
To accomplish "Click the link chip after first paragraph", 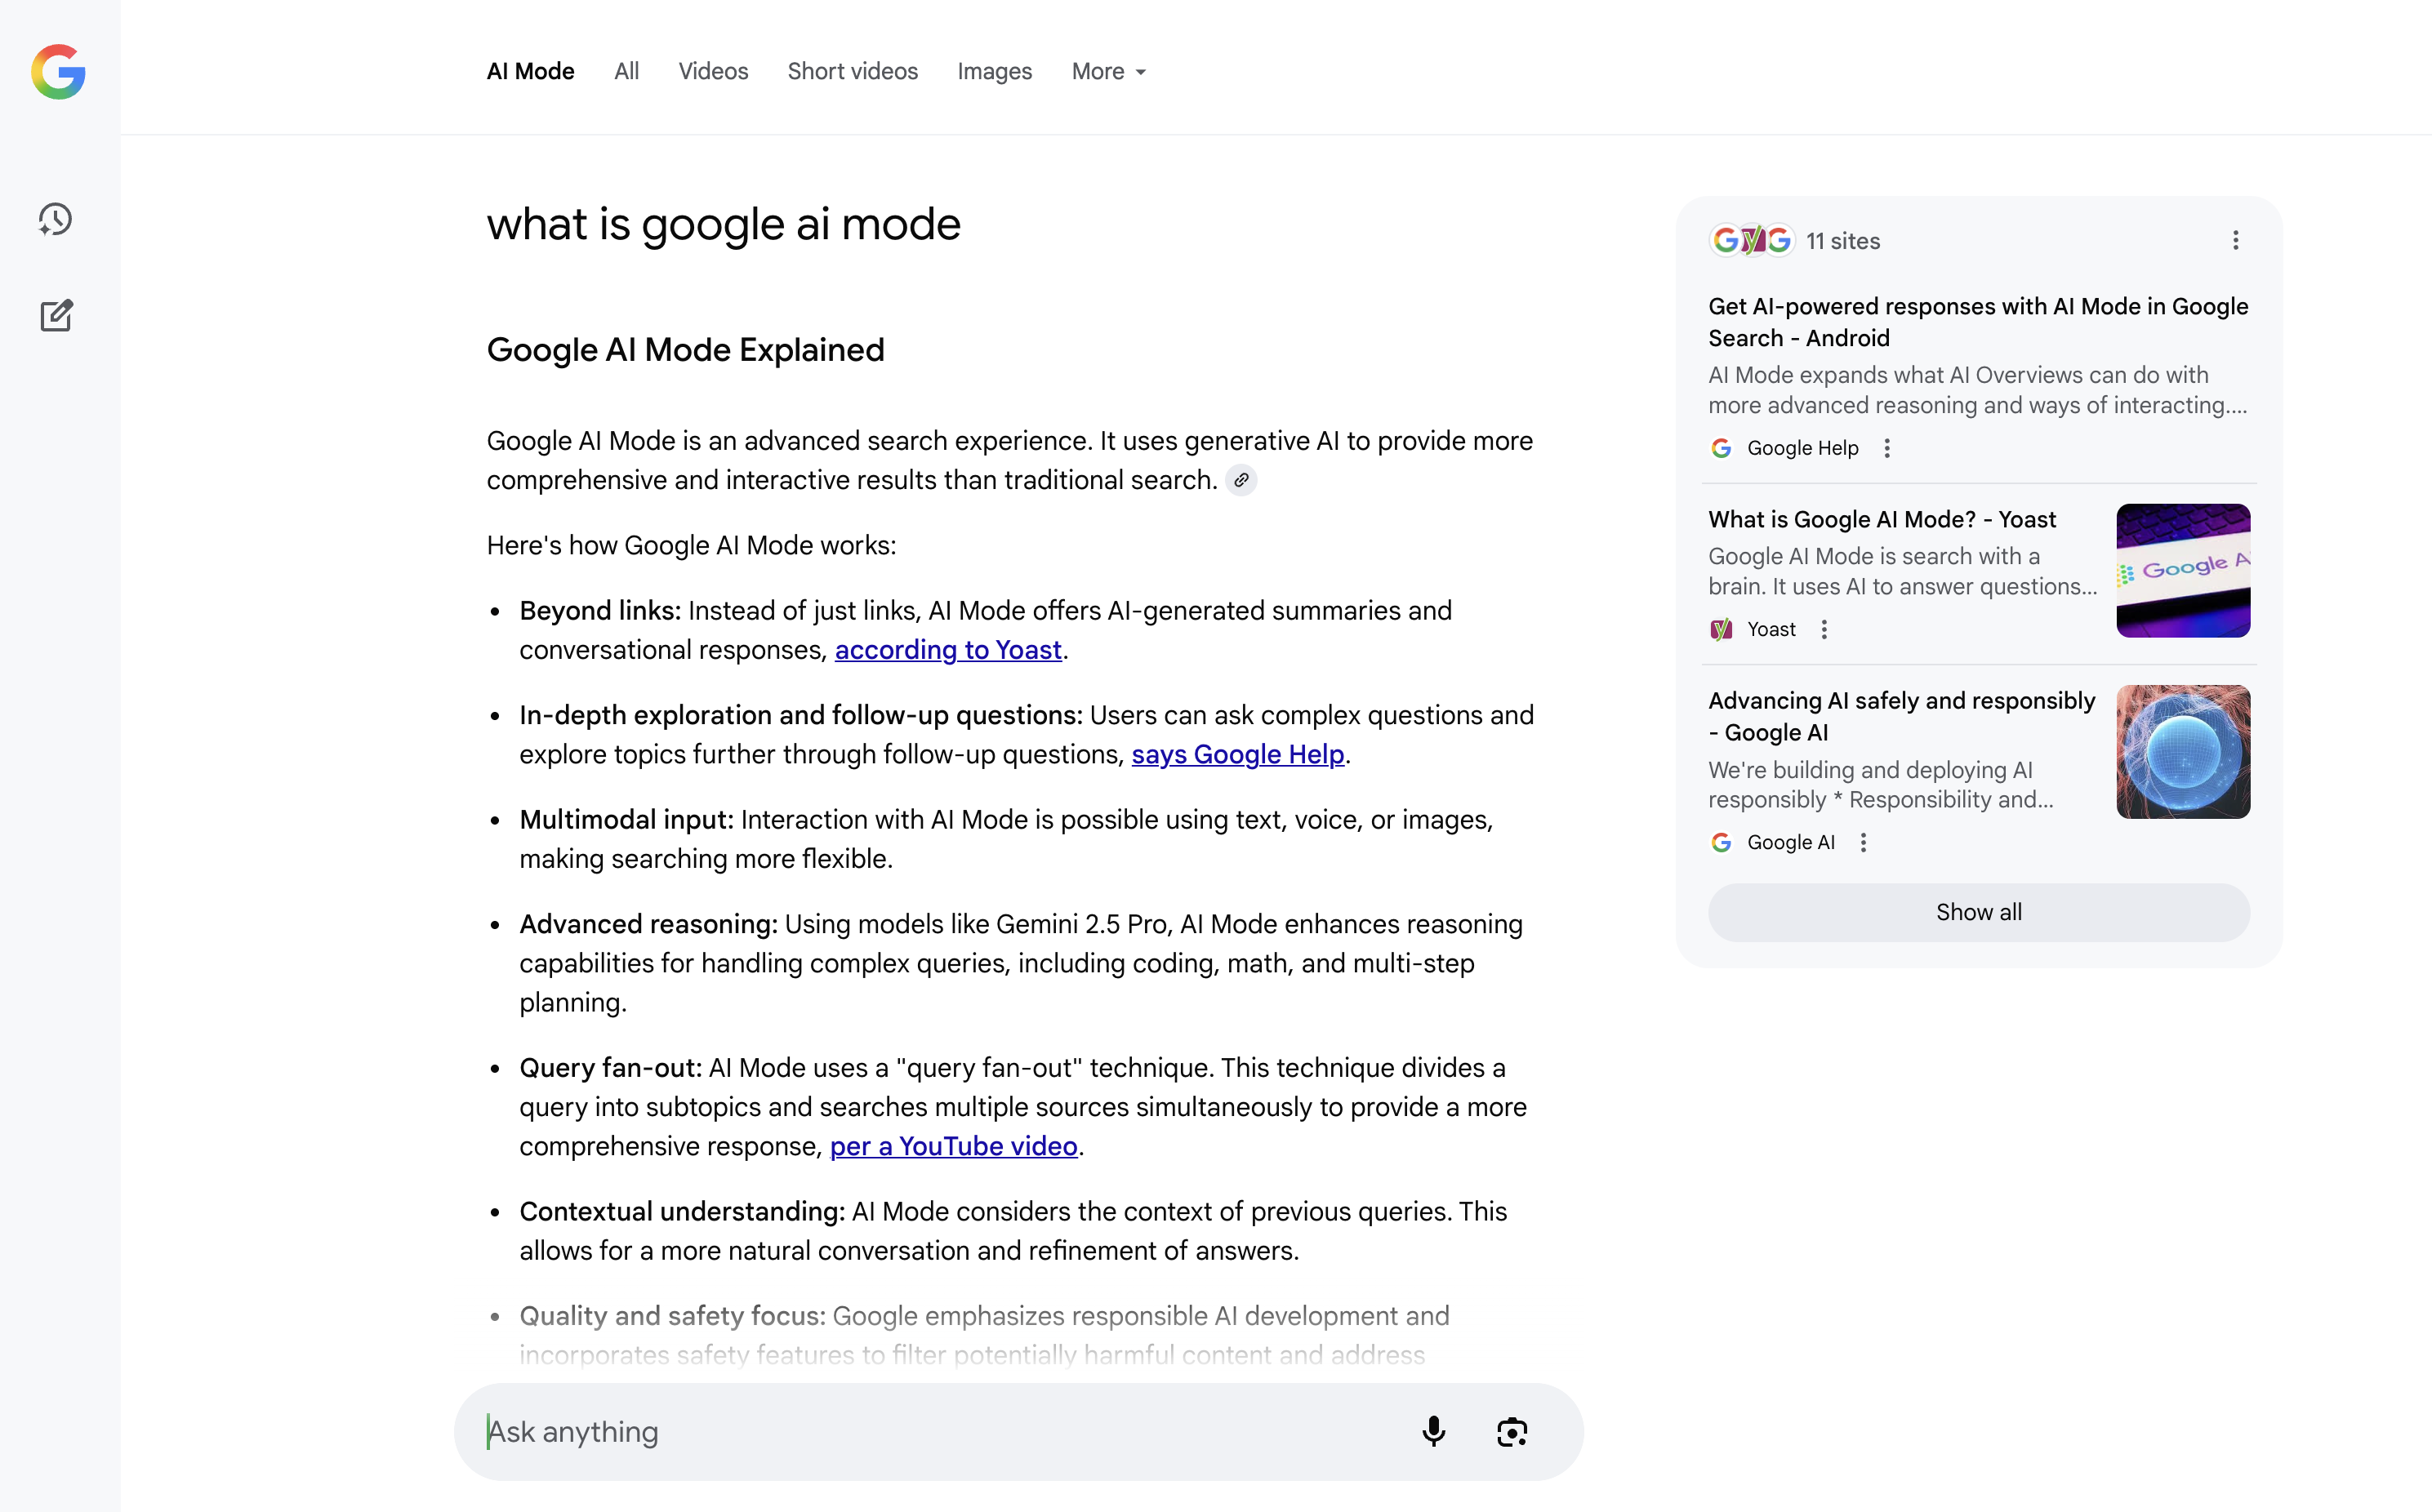I will point(1241,480).
